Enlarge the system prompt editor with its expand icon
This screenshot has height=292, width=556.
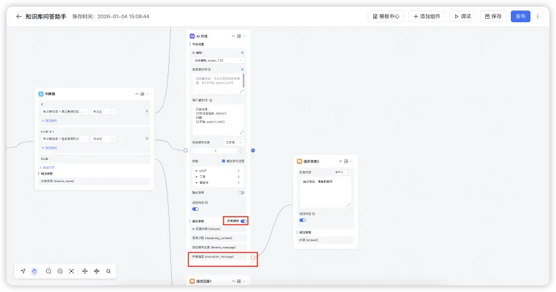241,91
